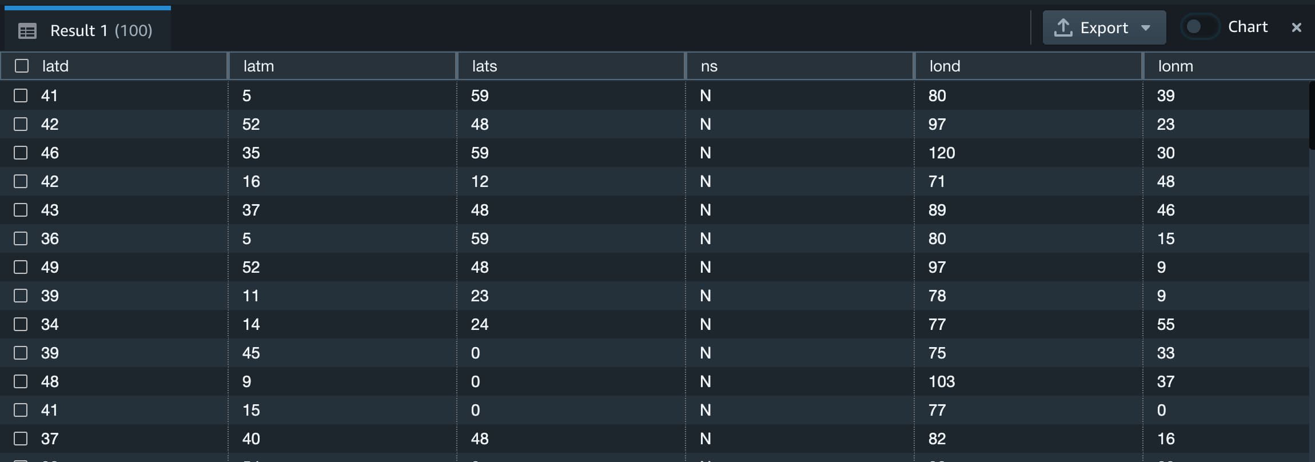Open the Export dropdown arrow
Screen dimensions: 1315x462
tap(1146, 28)
